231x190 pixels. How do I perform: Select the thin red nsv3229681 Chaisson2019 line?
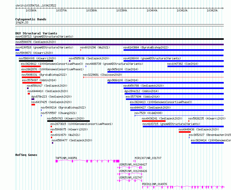[153, 77]
